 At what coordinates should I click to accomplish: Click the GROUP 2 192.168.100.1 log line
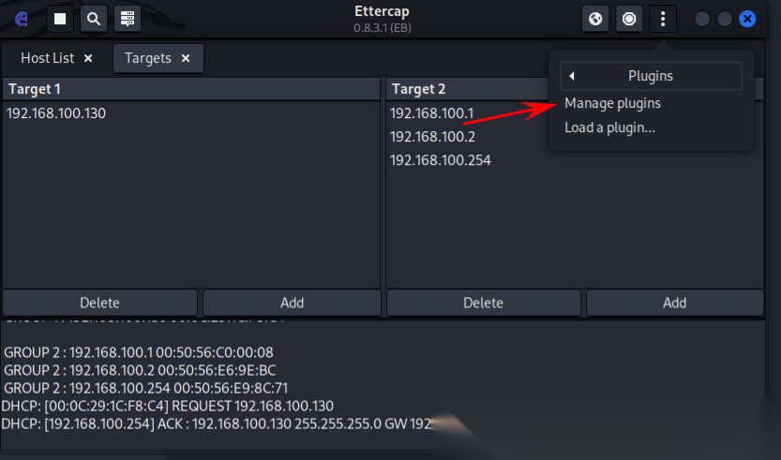[139, 352]
